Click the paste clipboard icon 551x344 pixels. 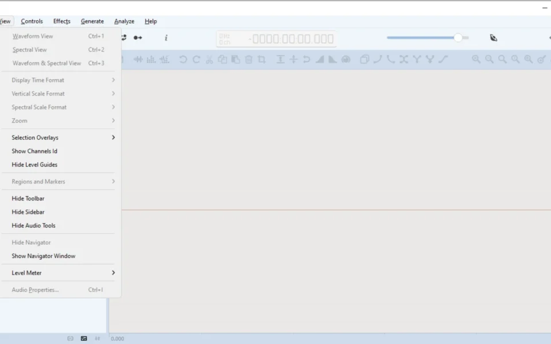click(x=235, y=59)
